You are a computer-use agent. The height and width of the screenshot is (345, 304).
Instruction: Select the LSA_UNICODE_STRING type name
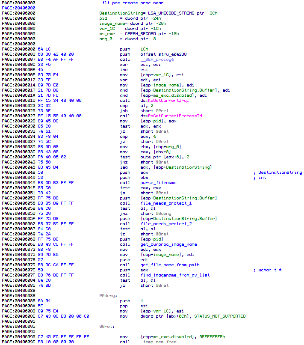click(x=171, y=13)
